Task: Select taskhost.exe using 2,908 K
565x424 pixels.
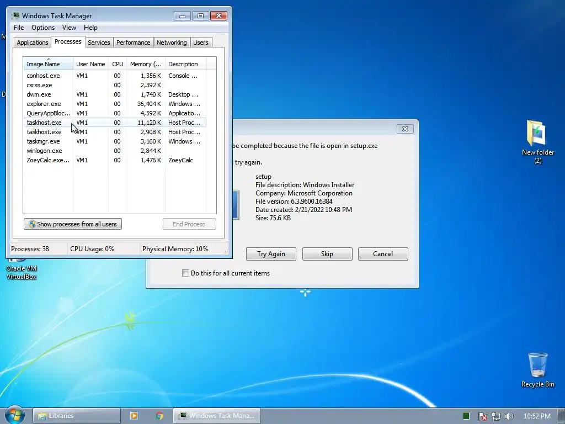Action: (115, 132)
